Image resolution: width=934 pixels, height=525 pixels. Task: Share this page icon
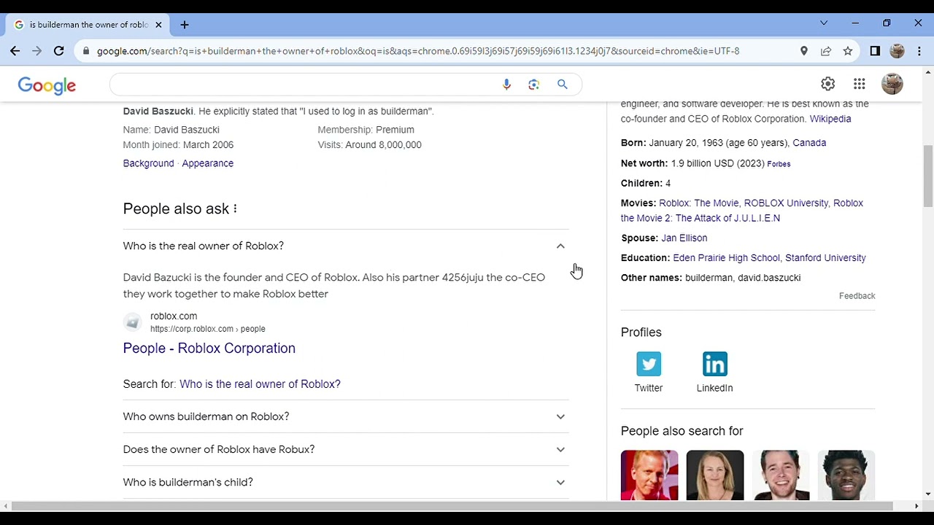826,51
